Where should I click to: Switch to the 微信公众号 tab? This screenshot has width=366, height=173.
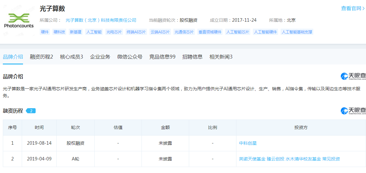point(130,57)
